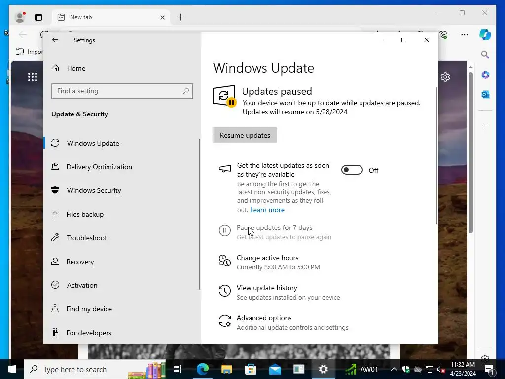The image size is (505, 379).
Task: Open Copilot in Edge sidebar
Action: [485, 35]
